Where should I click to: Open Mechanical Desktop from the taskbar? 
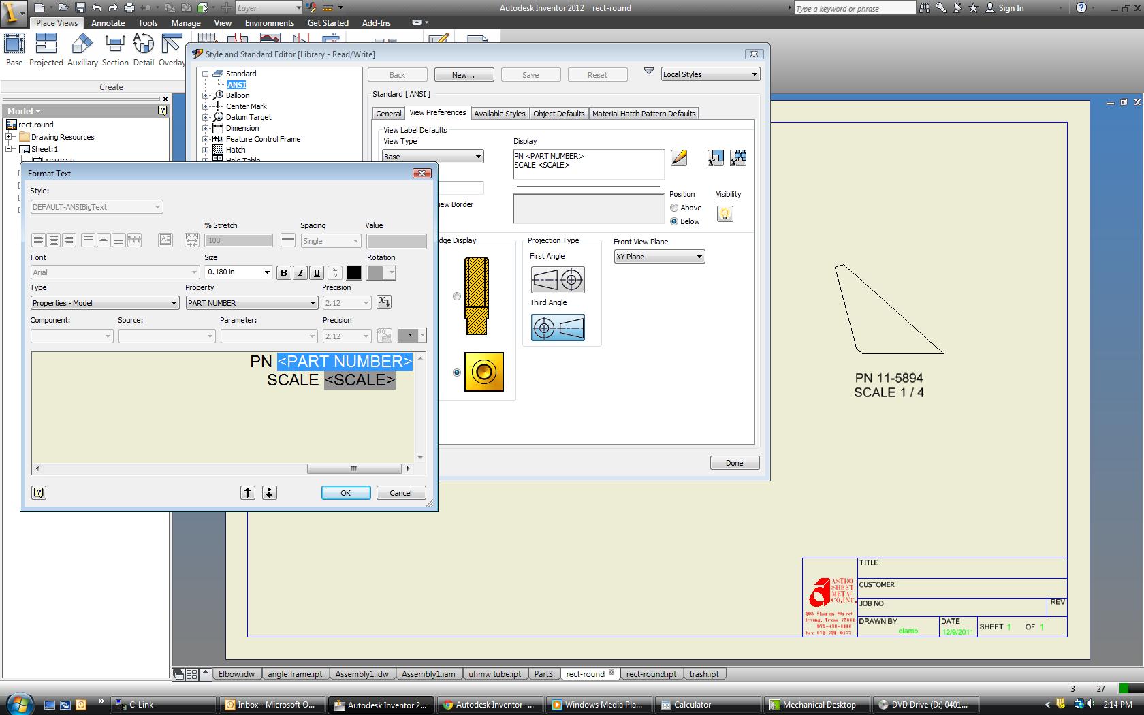click(819, 705)
